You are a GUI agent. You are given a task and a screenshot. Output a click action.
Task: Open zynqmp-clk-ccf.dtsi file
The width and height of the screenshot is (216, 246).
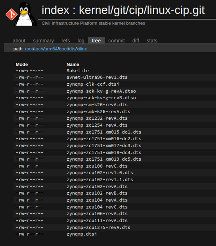pos(93,84)
